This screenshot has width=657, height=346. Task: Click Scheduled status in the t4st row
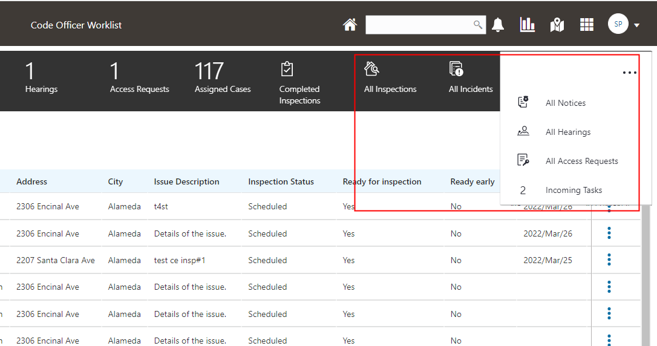coord(267,206)
